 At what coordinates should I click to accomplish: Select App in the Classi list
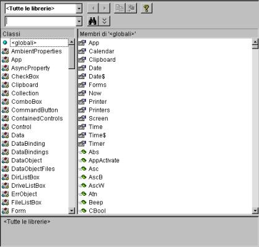[16, 60]
